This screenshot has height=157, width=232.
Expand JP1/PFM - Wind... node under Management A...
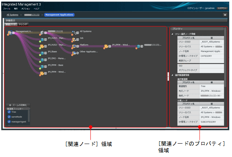tap(46, 73)
